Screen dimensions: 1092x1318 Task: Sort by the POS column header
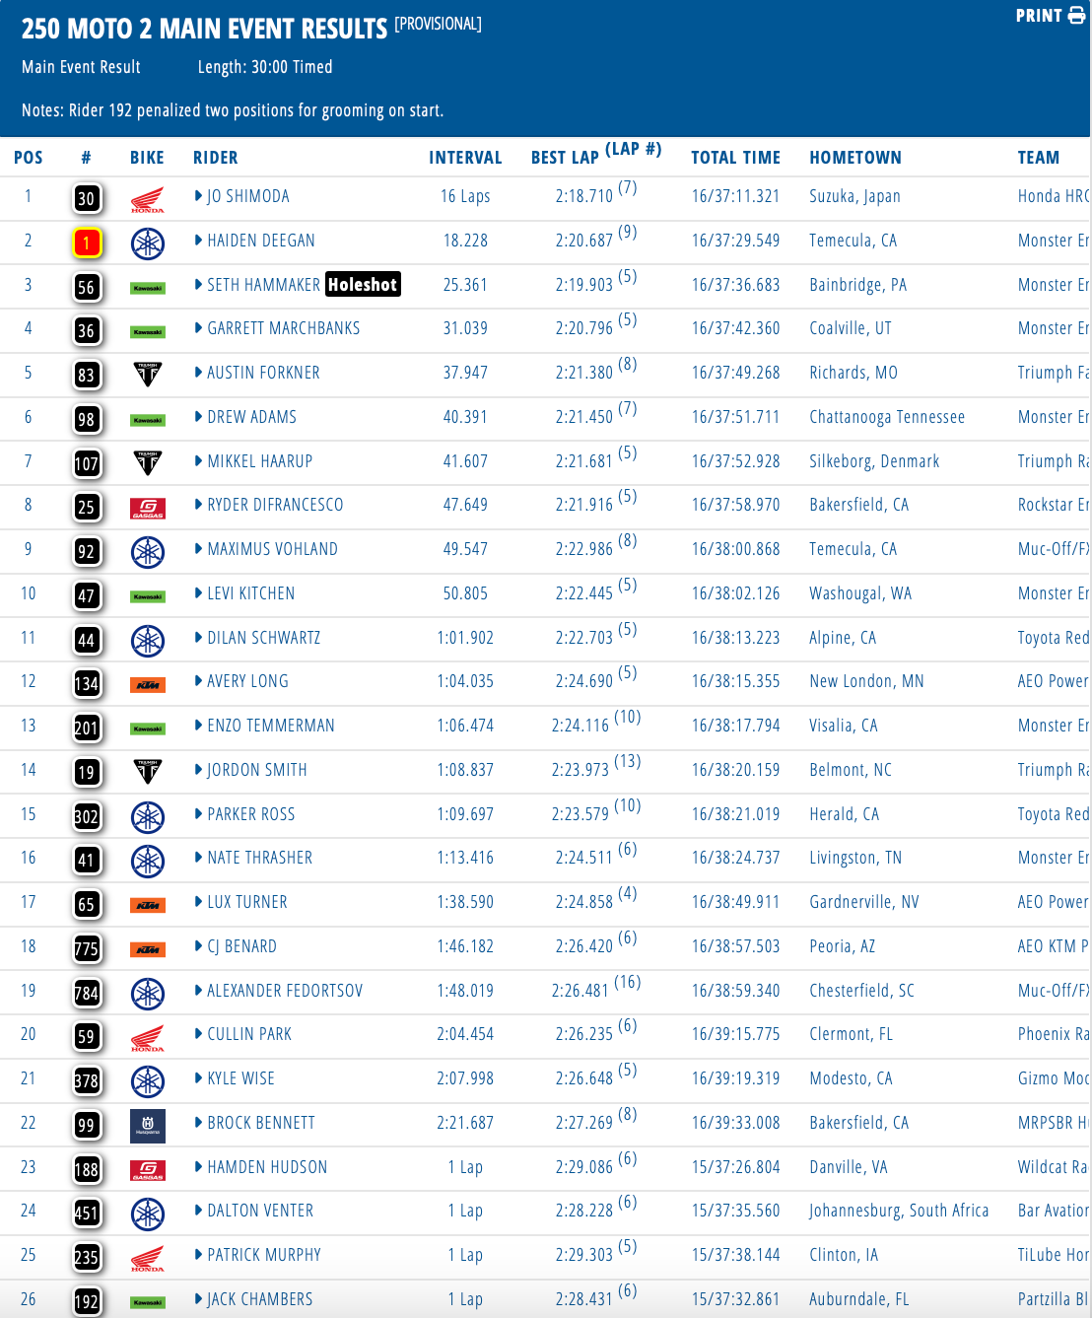(29, 158)
